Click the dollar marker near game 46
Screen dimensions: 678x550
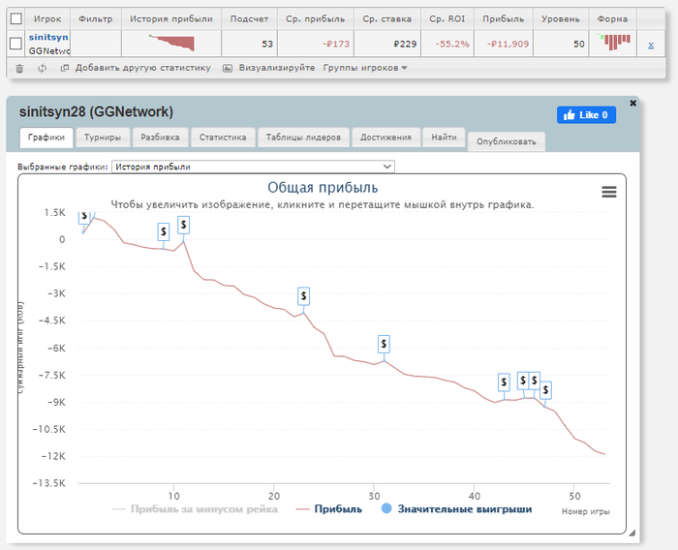tap(535, 381)
